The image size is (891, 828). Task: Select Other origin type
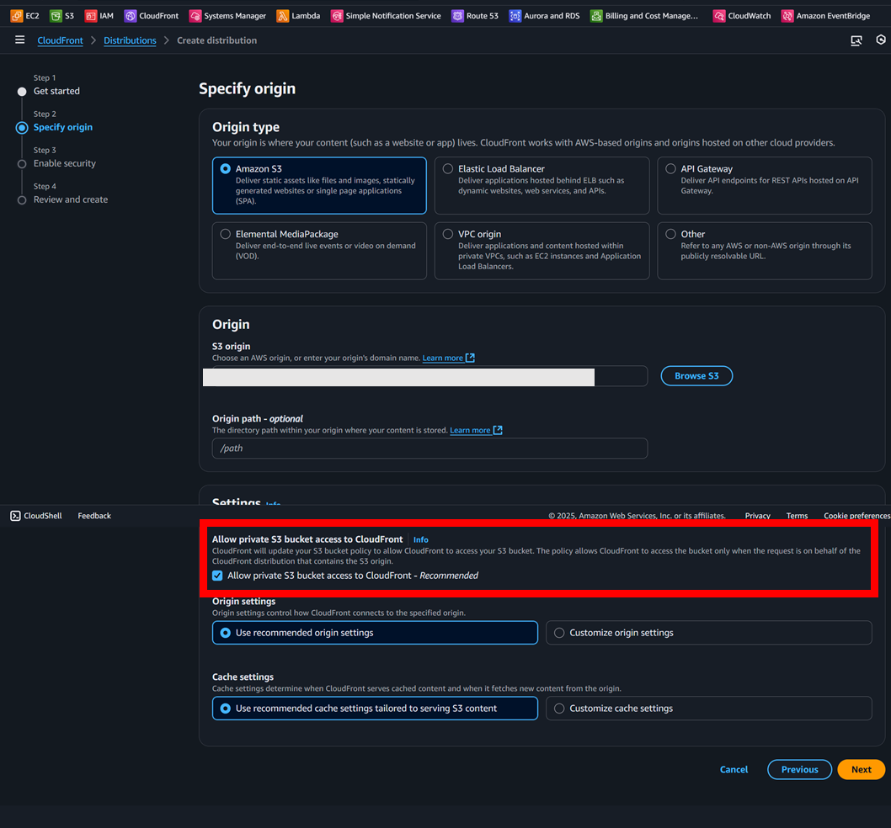[x=765, y=251]
